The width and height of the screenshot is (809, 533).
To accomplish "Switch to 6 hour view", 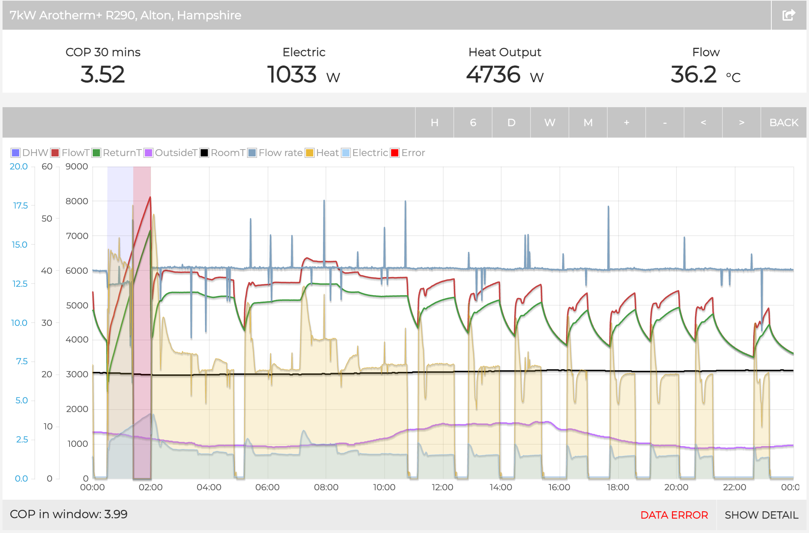I will 473,123.
